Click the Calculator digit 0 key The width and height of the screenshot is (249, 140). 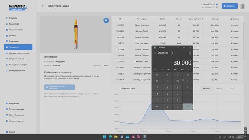point(167,107)
